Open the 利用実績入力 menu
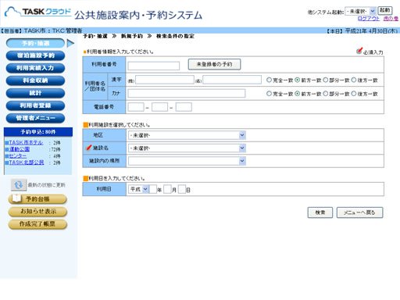The height and width of the screenshot is (300, 400). (35, 68)
